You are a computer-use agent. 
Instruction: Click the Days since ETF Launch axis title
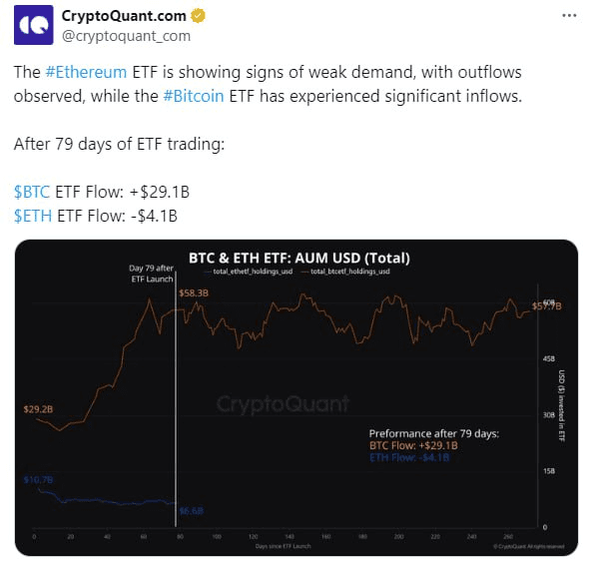(x=283, y=546)
